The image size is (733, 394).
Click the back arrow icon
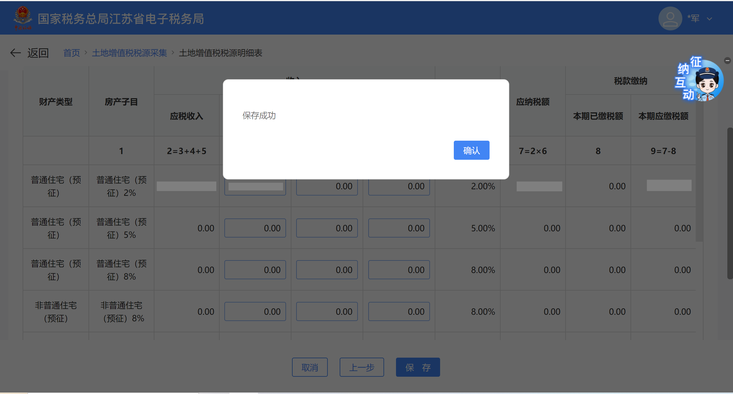pyautogui.click(x=15, y=53)
